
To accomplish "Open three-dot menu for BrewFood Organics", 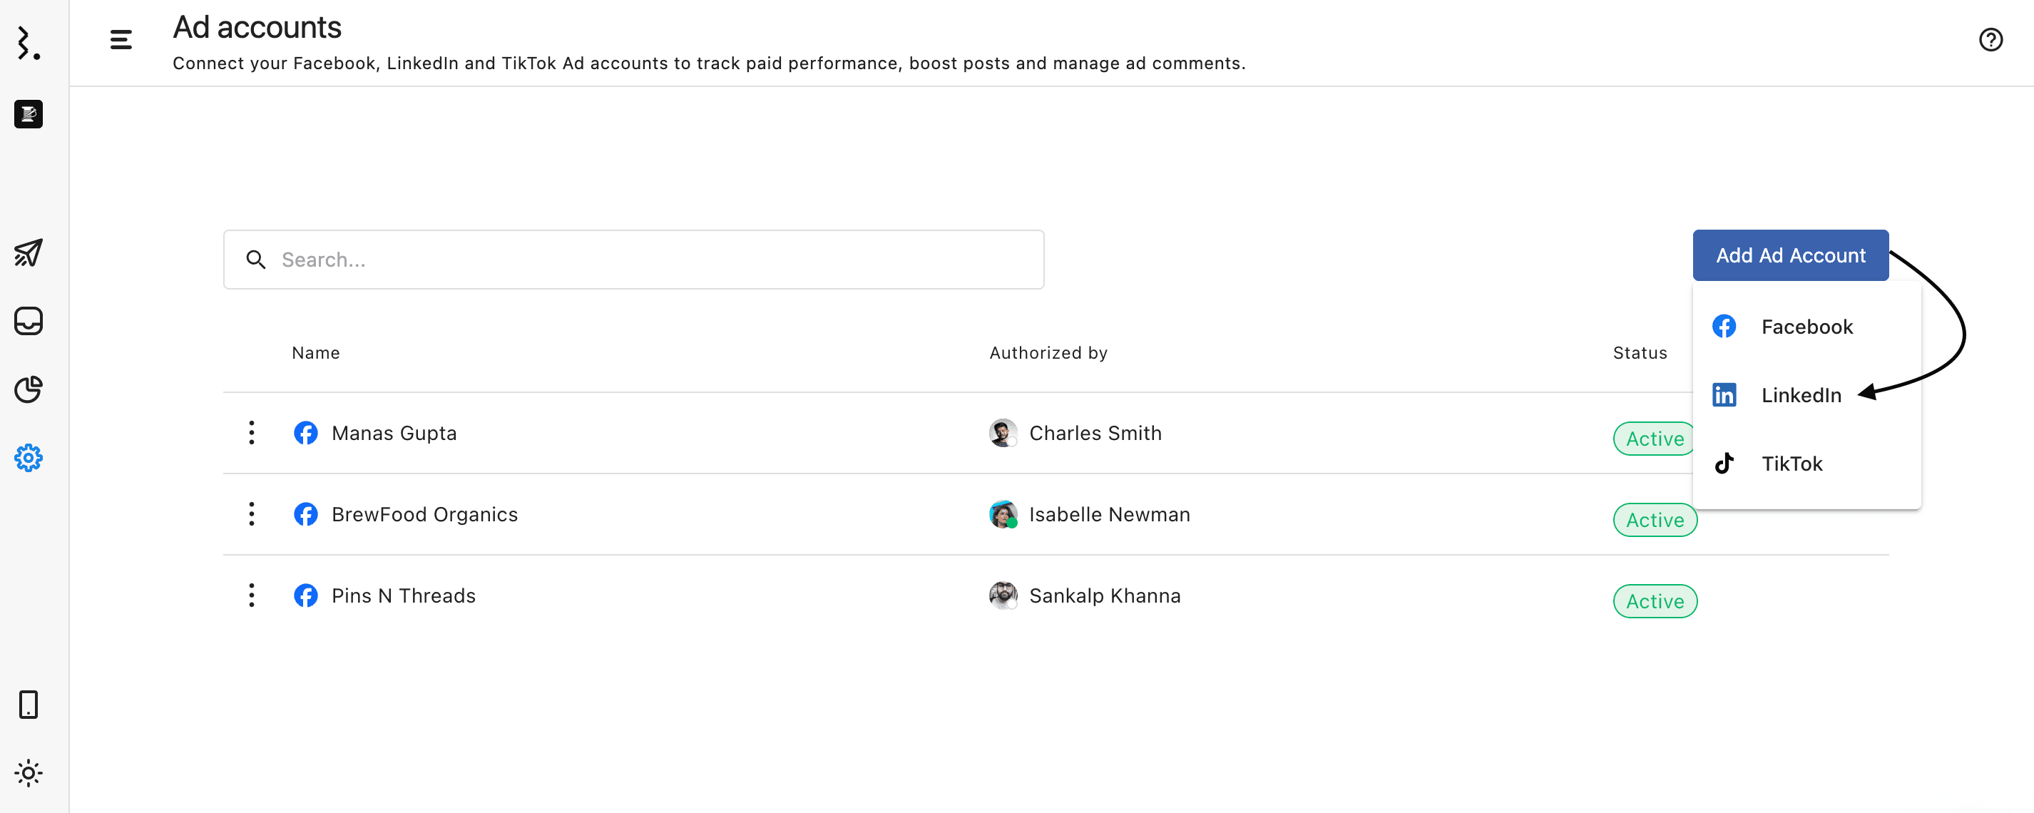I will (x=252, y=514).
